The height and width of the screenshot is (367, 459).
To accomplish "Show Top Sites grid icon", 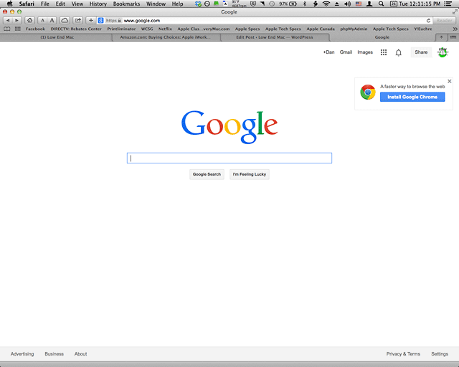I will tap(17, 29).
